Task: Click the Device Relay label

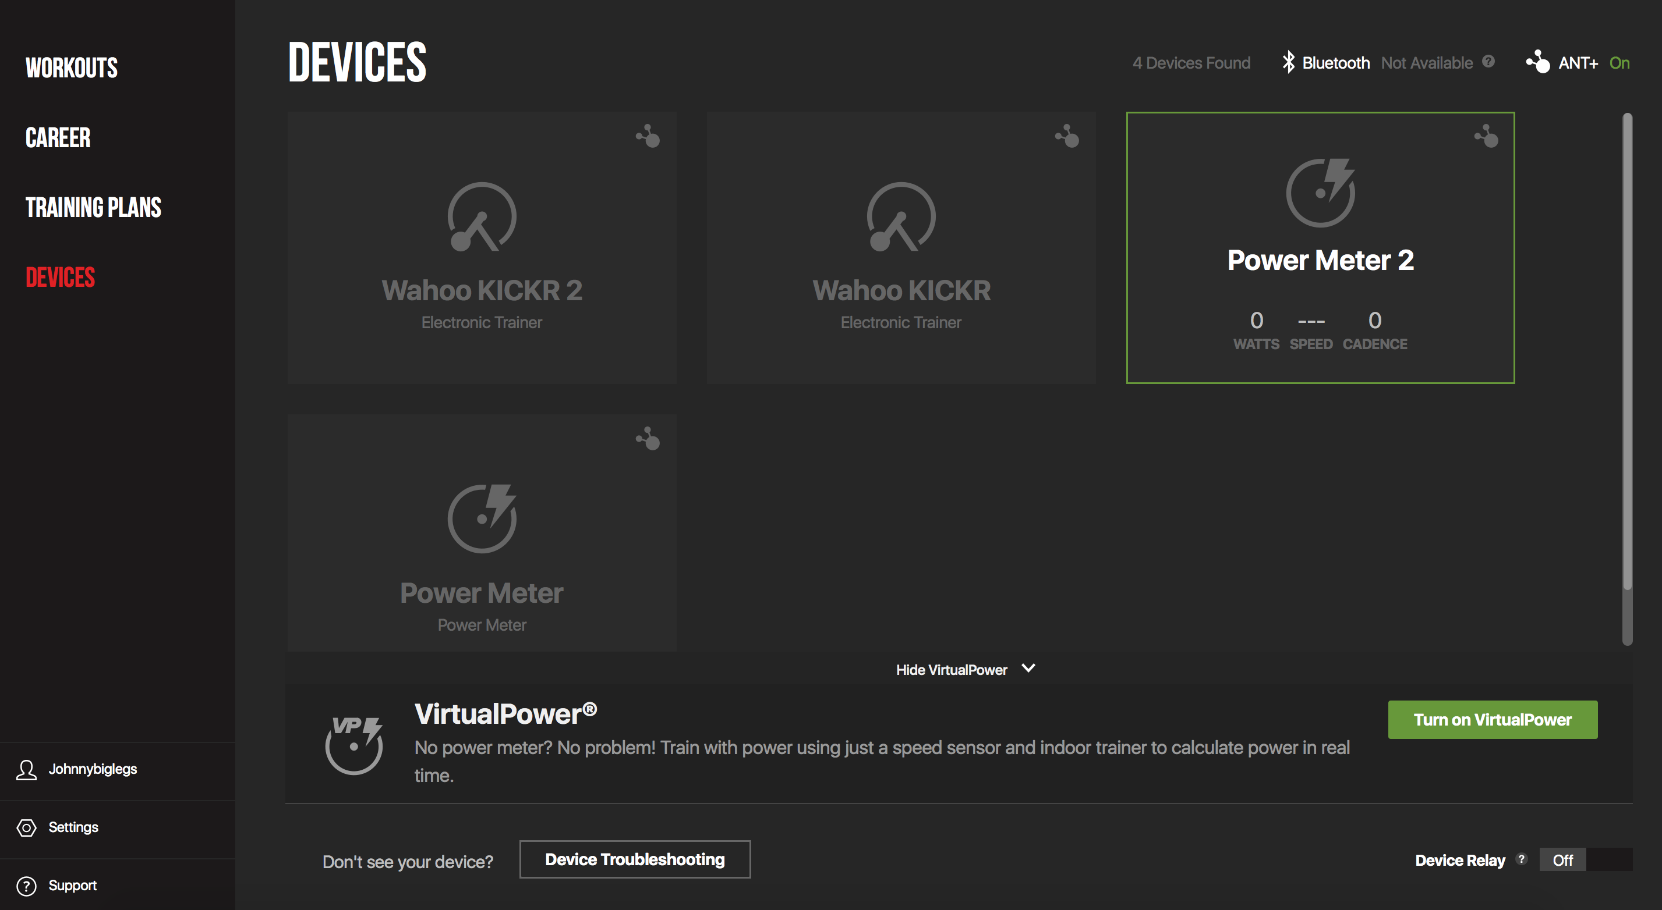Action: 1460,861
